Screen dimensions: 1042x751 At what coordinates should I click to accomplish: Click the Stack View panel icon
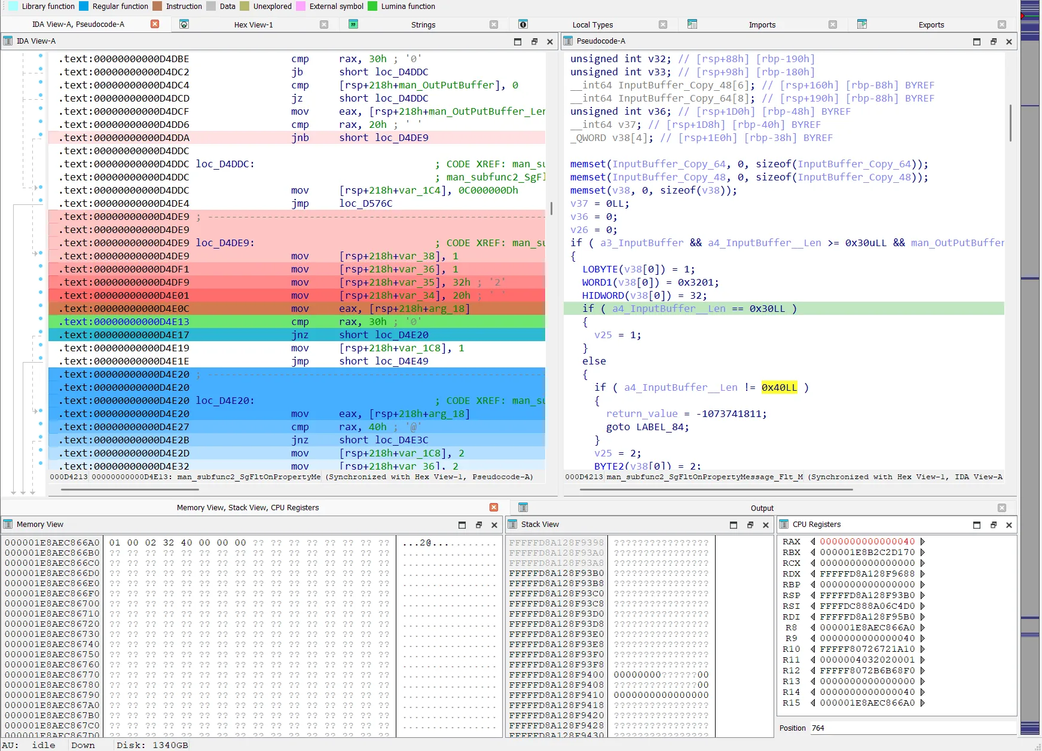[512, 525]
